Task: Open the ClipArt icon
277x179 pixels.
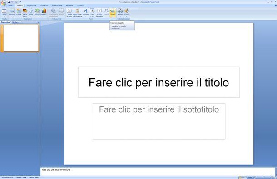Action: [19, 11]
